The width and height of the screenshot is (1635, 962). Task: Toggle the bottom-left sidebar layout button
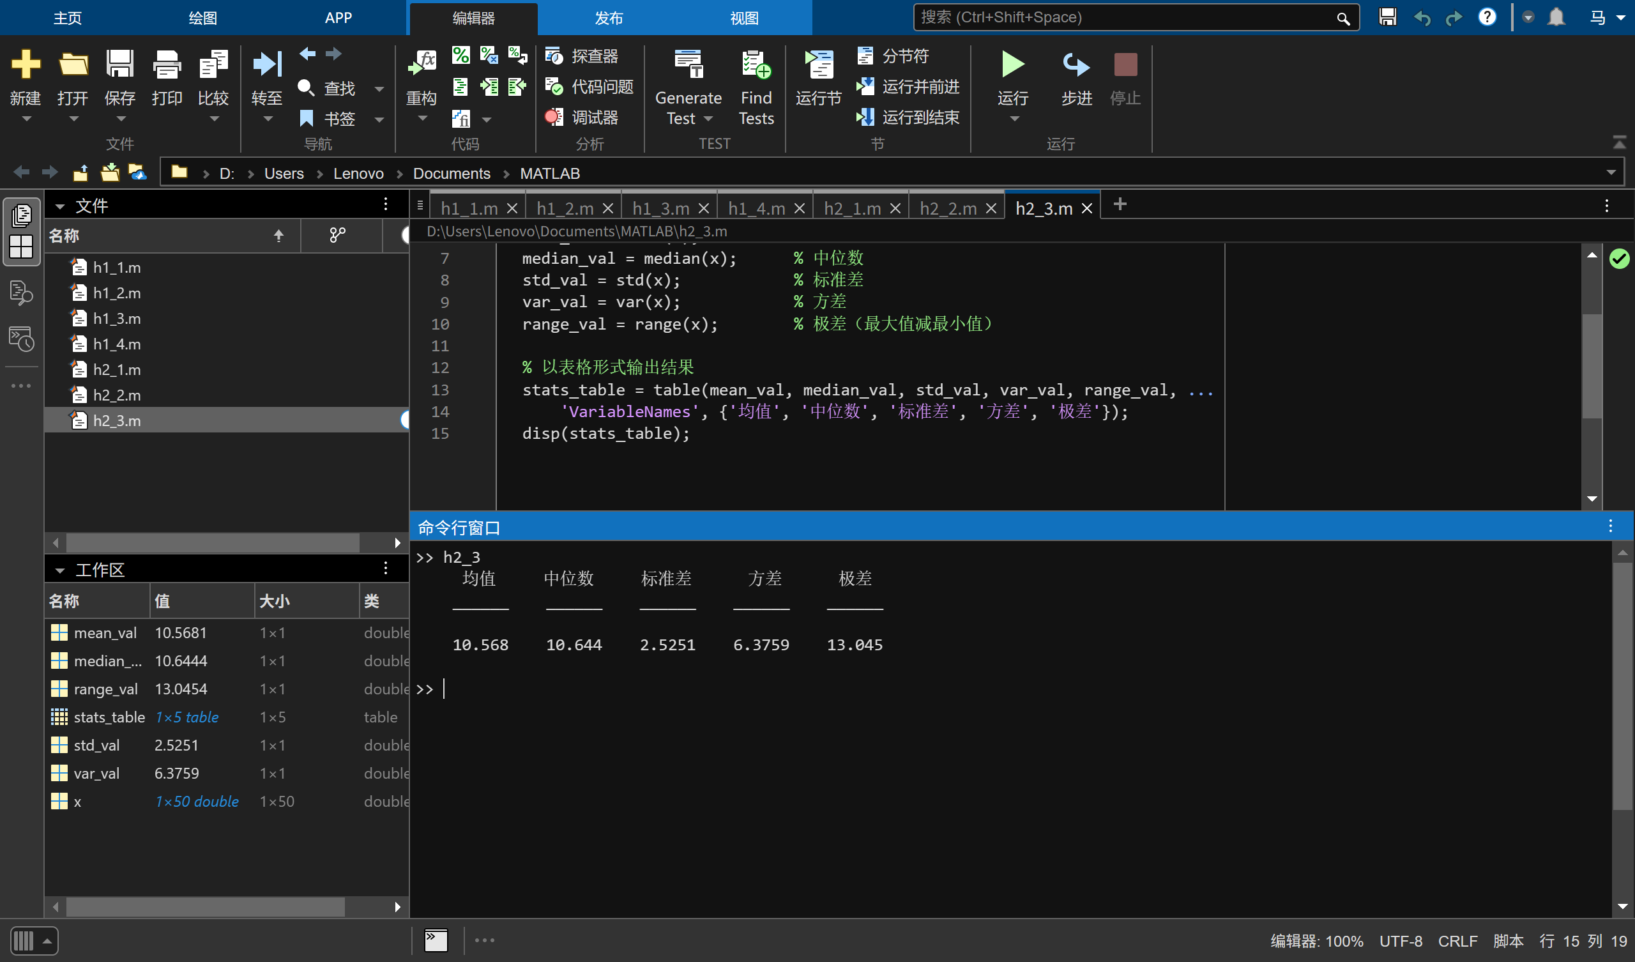point(34,940)
